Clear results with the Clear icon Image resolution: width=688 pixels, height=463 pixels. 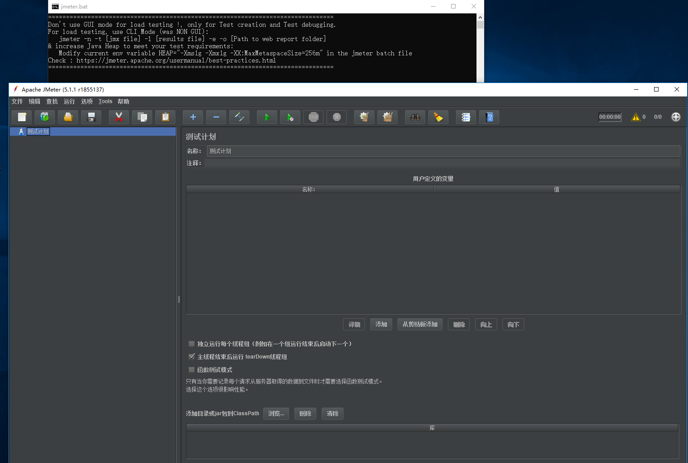[364, 117]
